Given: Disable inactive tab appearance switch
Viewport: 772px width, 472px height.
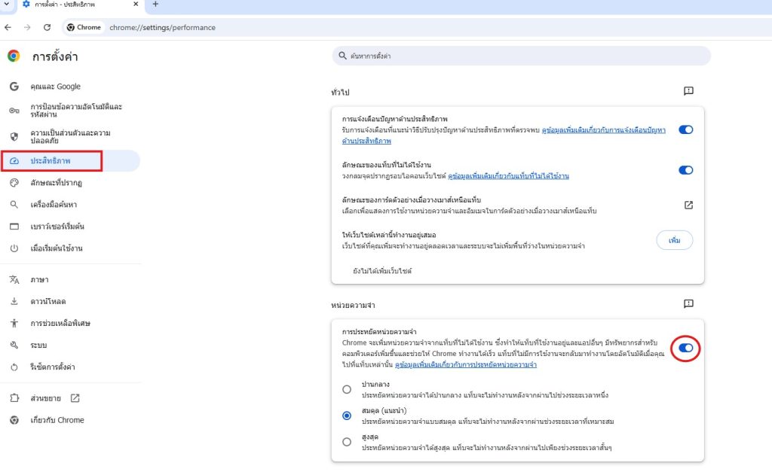Looking at the screenshot, I should [x=685, y=170].
